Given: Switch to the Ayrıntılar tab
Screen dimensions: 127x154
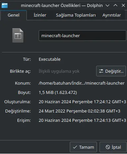Looking at the screenshot, I should (x=111, y=15).
